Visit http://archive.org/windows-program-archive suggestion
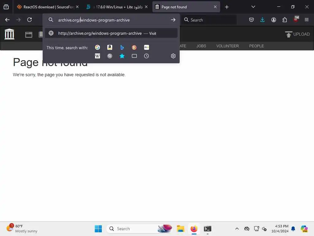Screen dimensions: 314x236 click(x=111, y=33)
